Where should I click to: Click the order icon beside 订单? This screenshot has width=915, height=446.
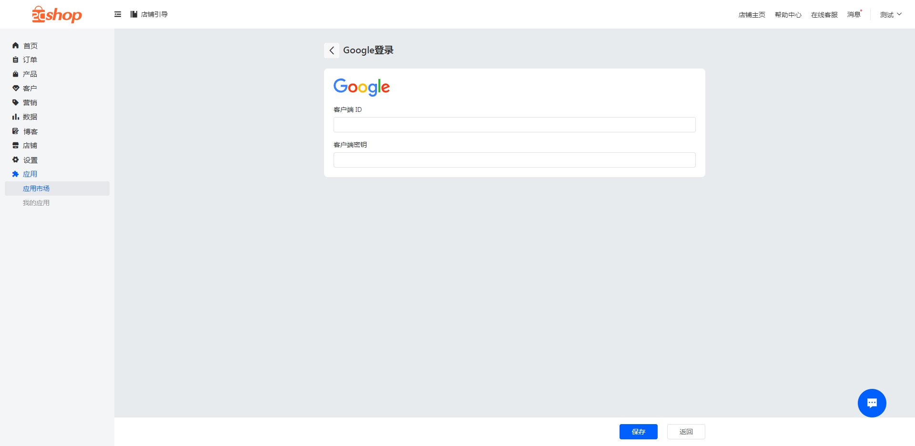tap(15, 60)
